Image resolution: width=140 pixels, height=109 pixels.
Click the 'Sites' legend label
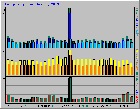(x=137, y=66)
